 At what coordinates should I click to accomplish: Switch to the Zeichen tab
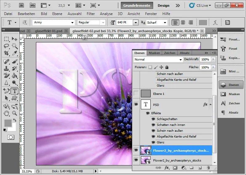[x=170, y=53]
